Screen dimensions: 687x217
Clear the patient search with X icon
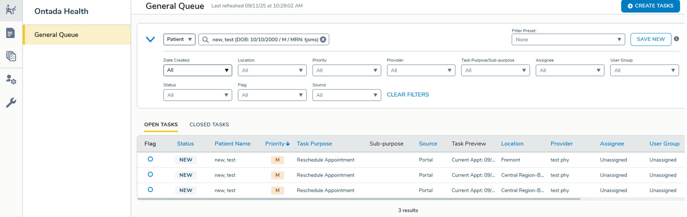pyautogui.click(x=323, y=40)
